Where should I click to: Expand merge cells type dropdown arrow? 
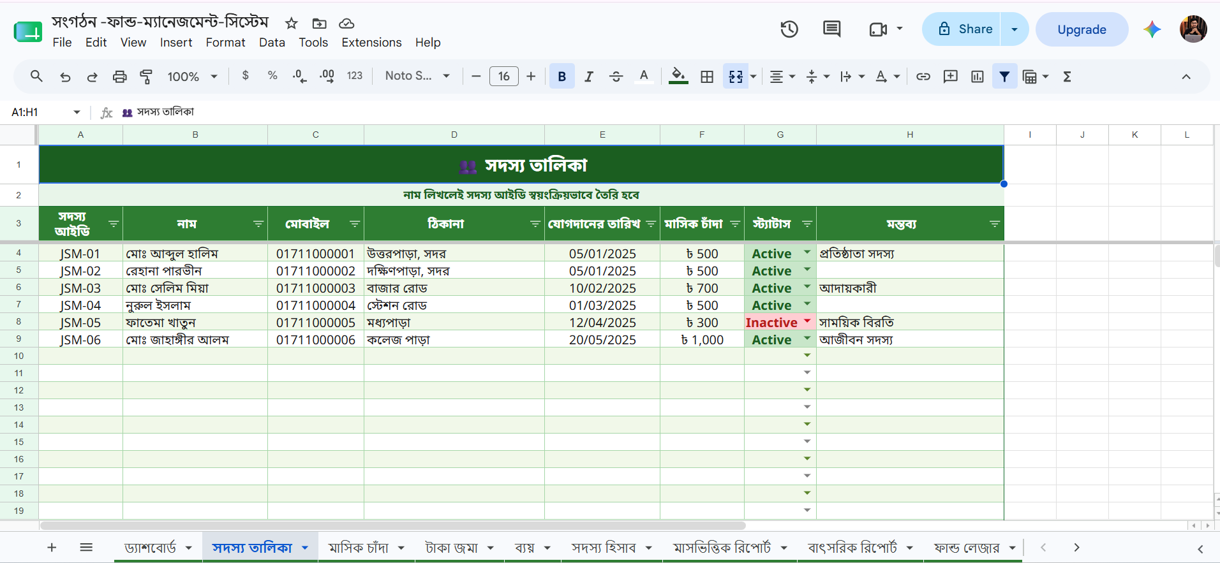tap(754, 77)
